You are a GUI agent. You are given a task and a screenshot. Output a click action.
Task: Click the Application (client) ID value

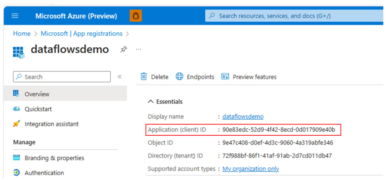click(x=279, y=130)
